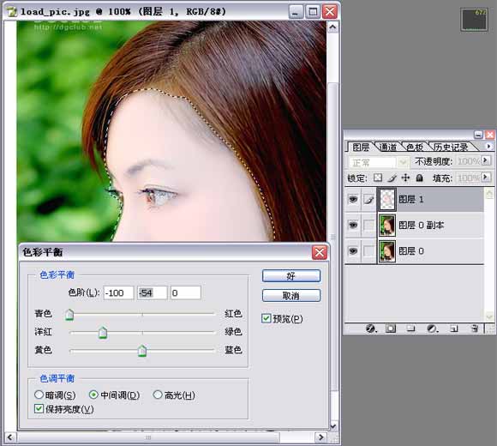Click the create new layer icon
Screen dimensions: 497x446
pyautogui.click(x=453, y=328)
